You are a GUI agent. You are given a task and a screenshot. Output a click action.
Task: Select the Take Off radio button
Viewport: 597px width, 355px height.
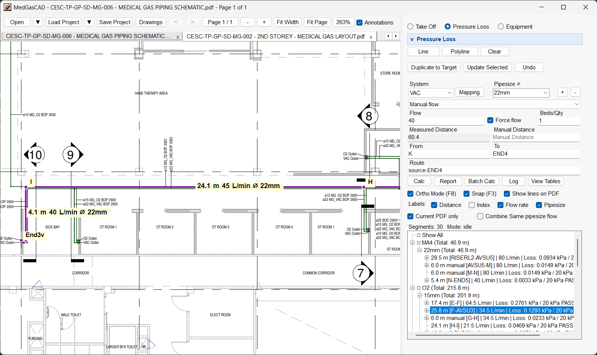pyautogui.click(x=410, y=26)
